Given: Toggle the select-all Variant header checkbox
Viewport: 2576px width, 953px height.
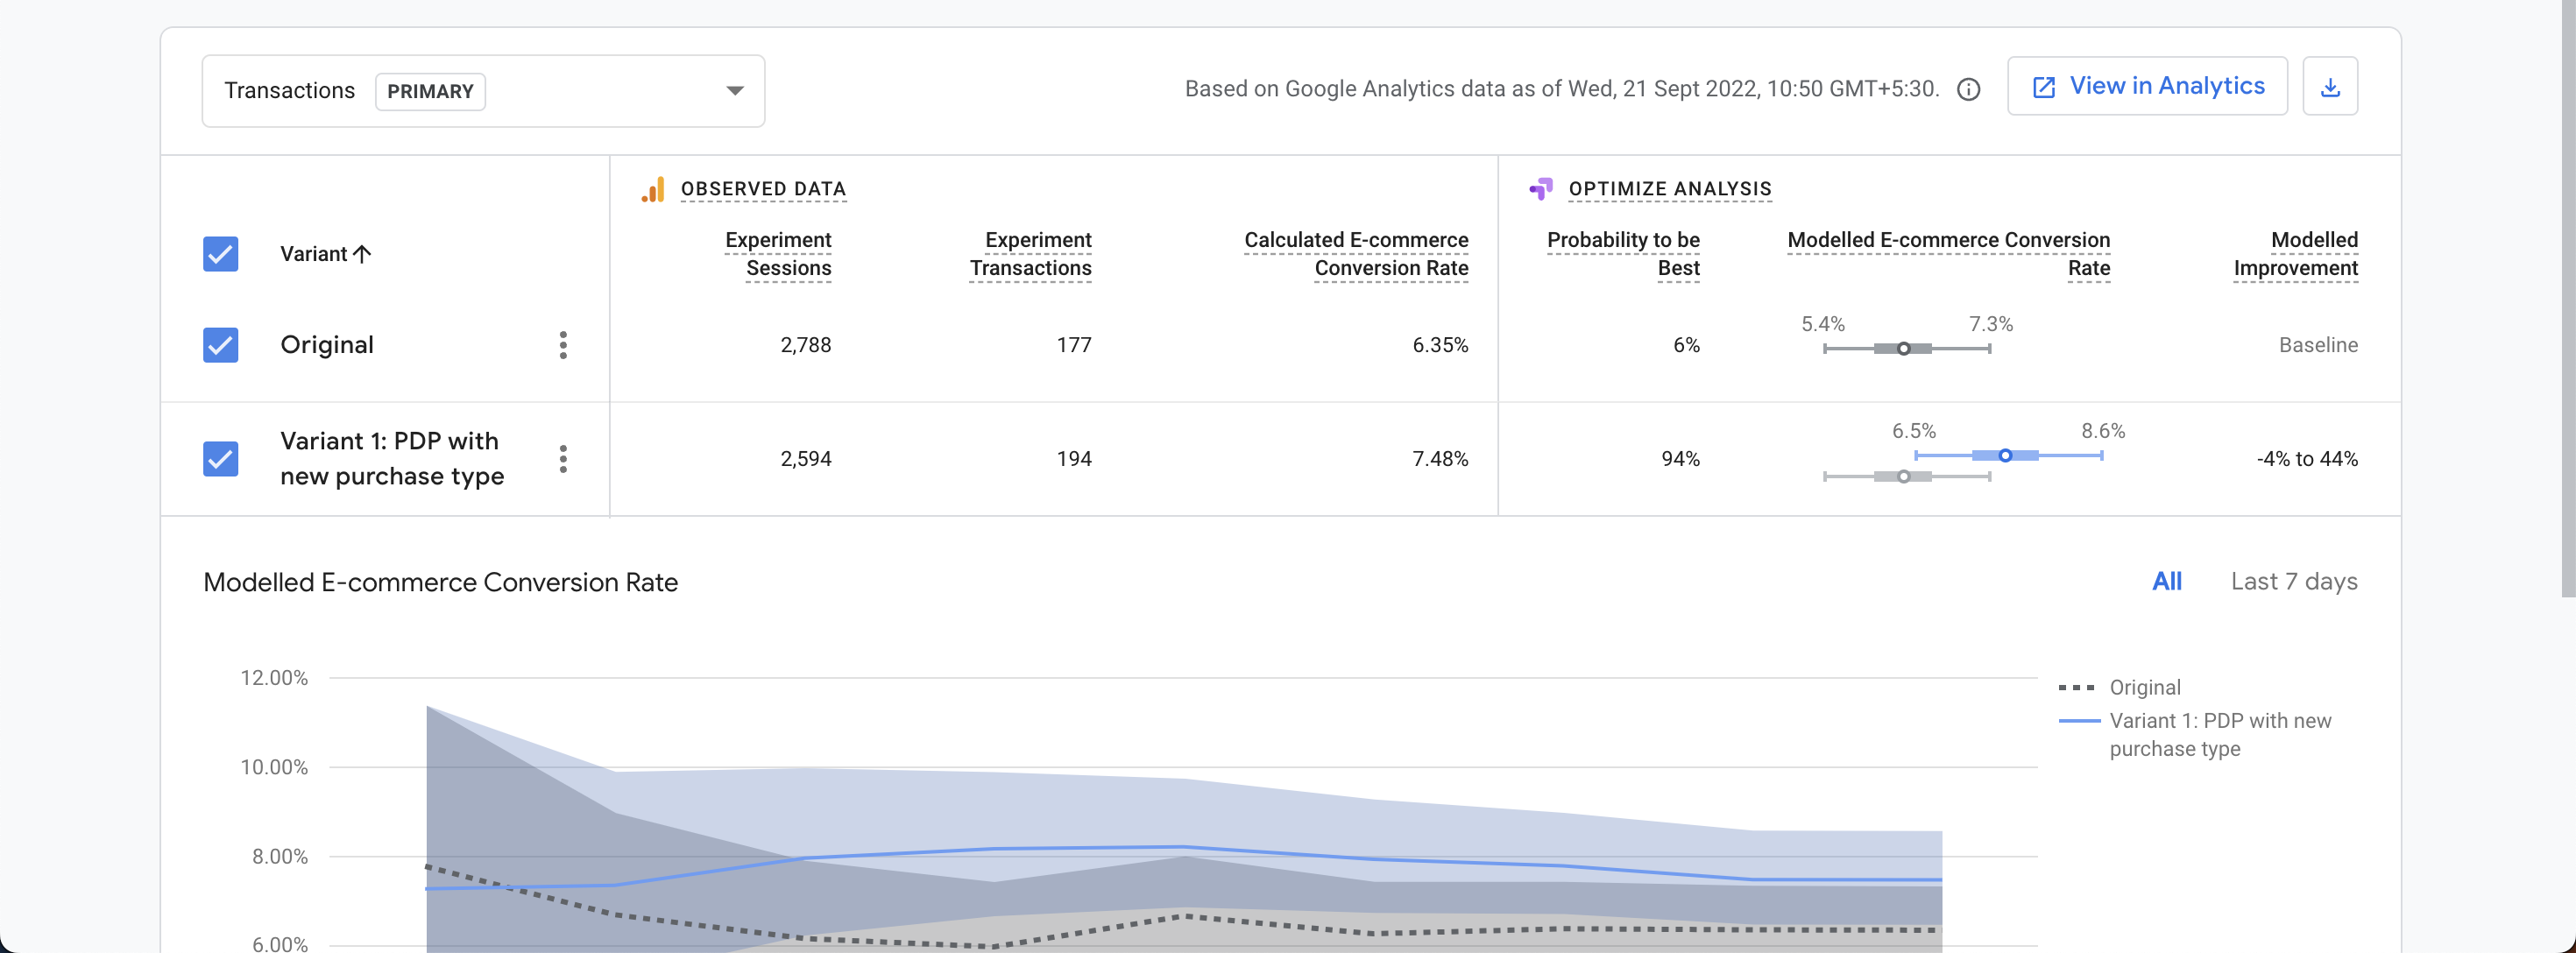Looking at the screenshot, I should (x=220, y=254).
